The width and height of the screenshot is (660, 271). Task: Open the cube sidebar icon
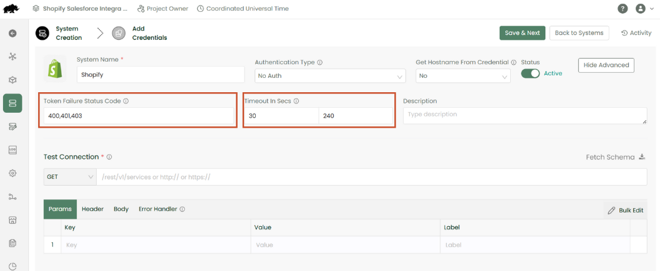12,80
